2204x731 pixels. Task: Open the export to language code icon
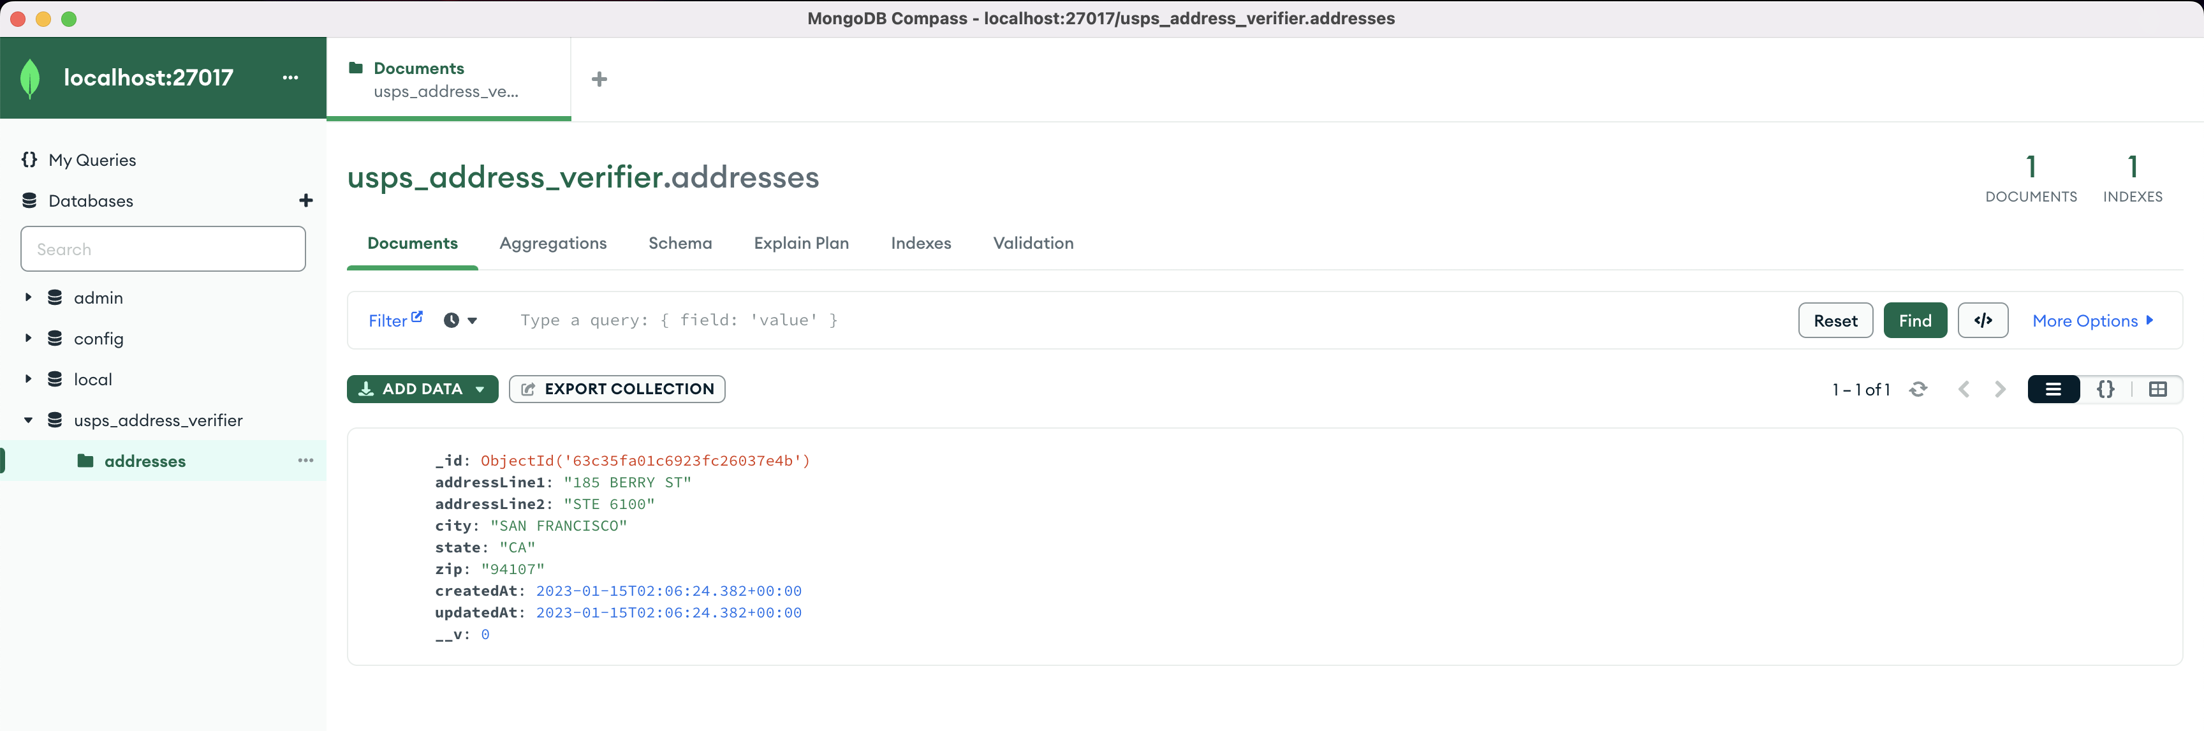click(1983, 320)
